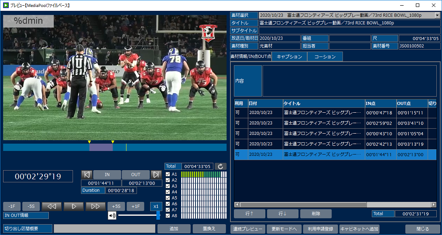442x235 pixels.
Task: Reset Total with the refresh arrow icon
Action: 220,166
